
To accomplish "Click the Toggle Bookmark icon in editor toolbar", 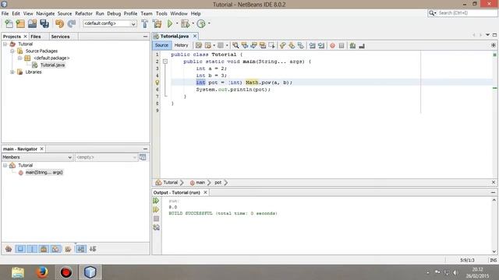I will 301,45.
